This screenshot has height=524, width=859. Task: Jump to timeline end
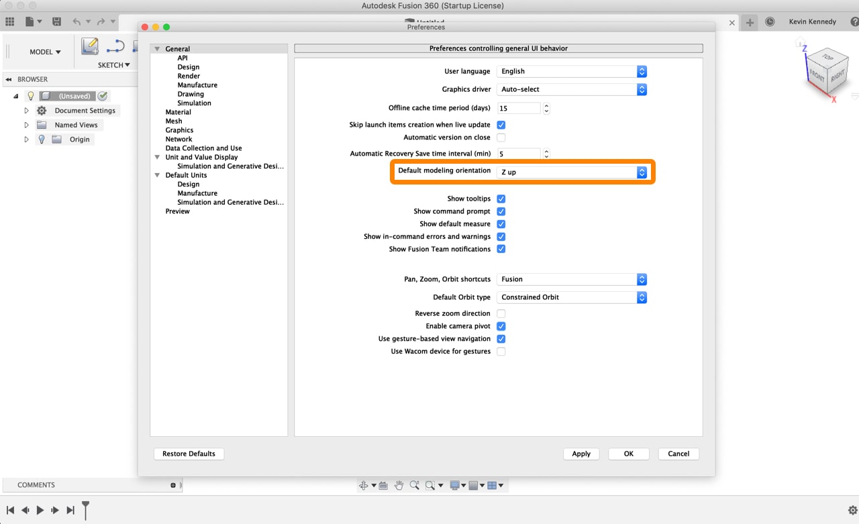pos(70,510)
